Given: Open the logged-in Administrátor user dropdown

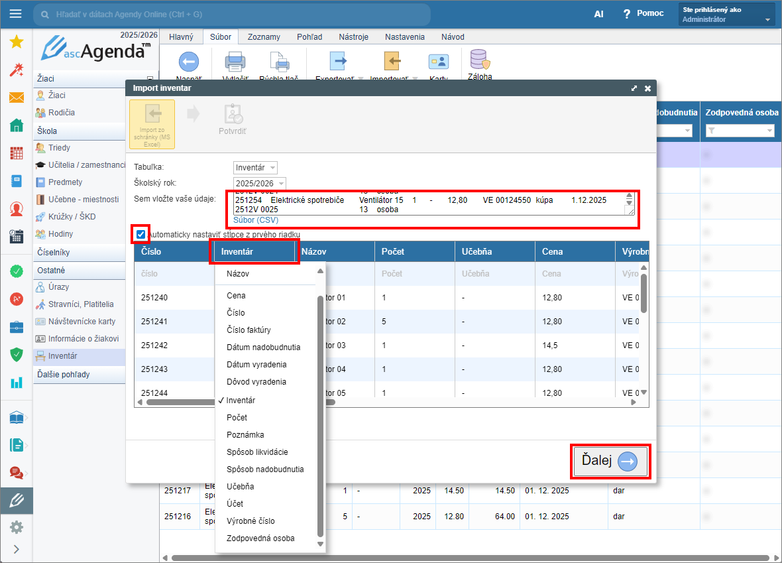Looking at the screenshot, I should (726, 14).
